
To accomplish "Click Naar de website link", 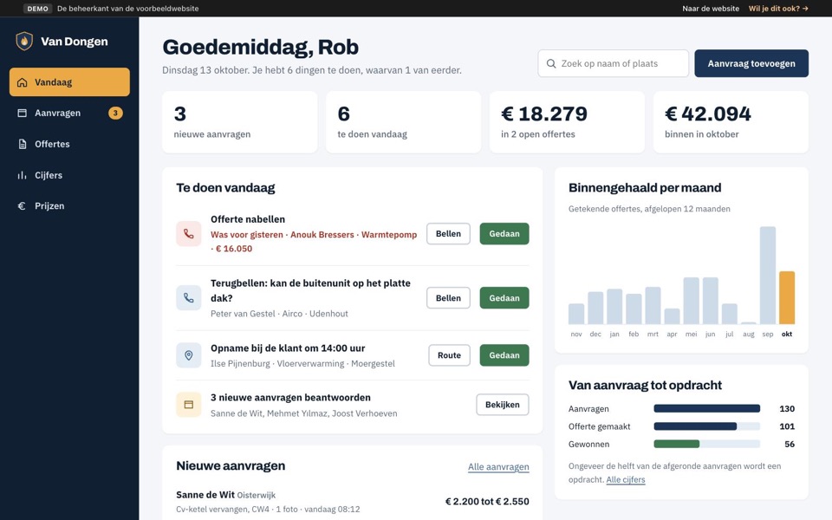I will click(x=711, y=9).
